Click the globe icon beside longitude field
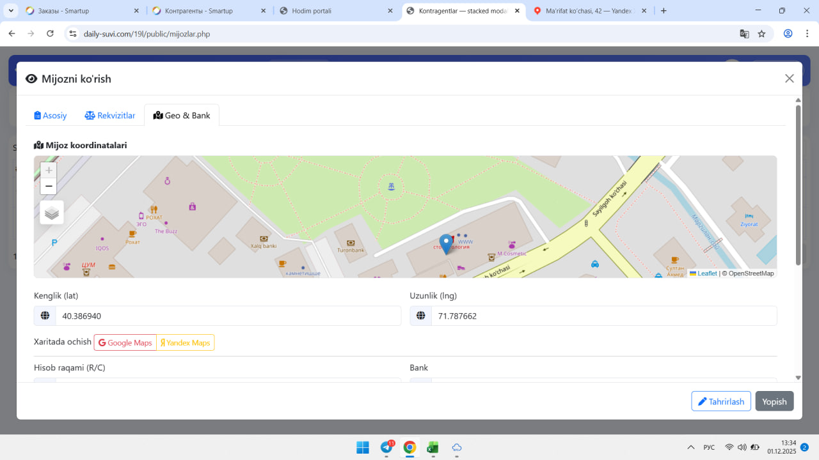The image size is (819, 460). (x=421, y=316)
